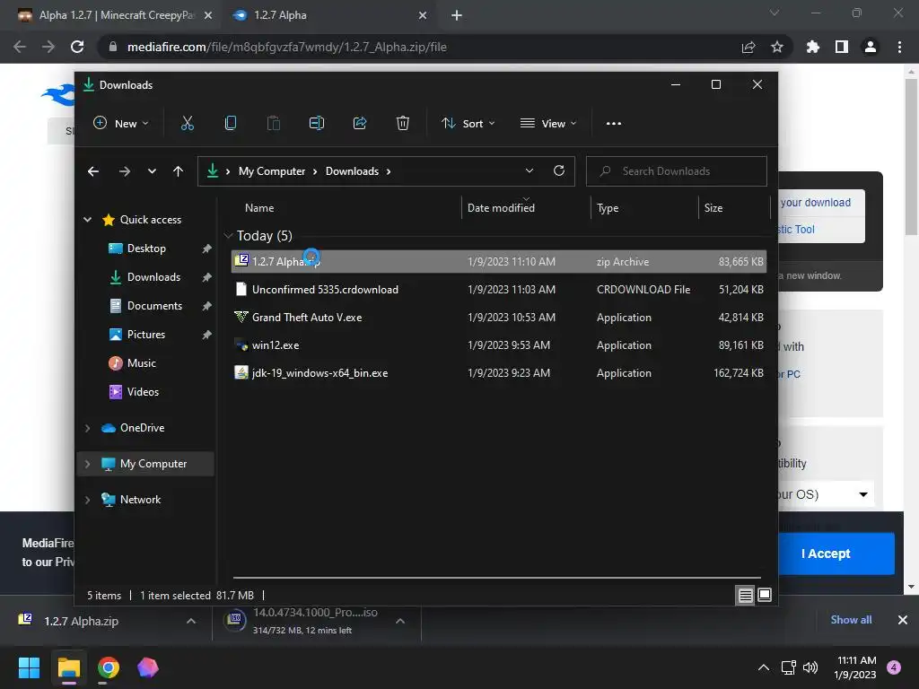Open the See more ellipsis menu
Screen dimensions: 919x689
pos(614,124)
